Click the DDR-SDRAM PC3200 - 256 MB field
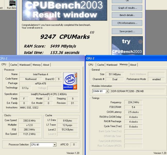Image resolution: width=167 pixels, height=155 pixels. pos(138,91)
